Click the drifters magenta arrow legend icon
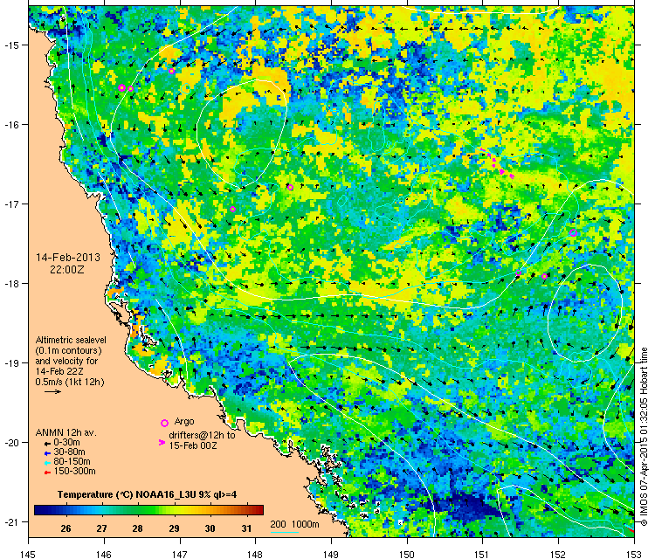This screenshot has height=559, width=655. [162, 442]
